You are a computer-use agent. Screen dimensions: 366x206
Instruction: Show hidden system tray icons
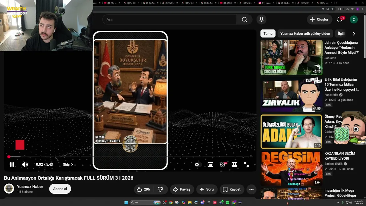pyautogui.click(x=338, y=203)
